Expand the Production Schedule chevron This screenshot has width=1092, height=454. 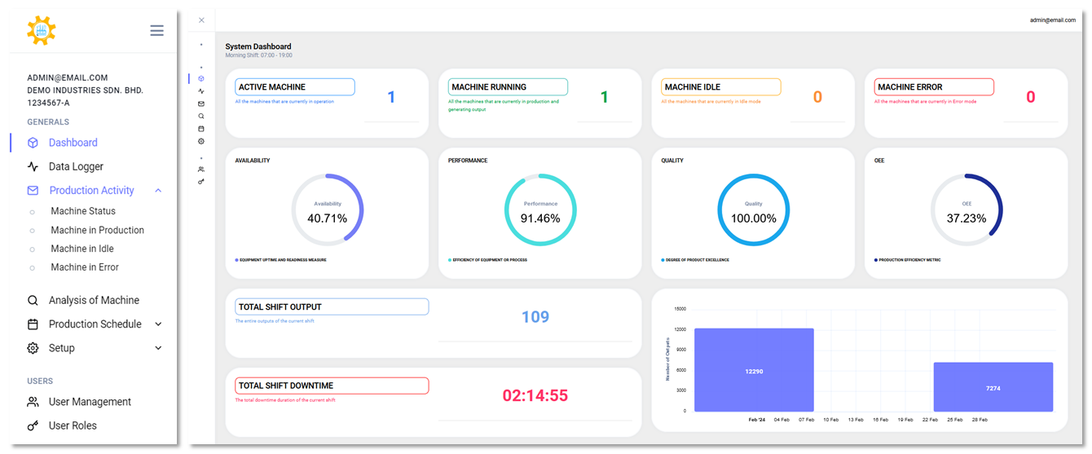(158, 324)
